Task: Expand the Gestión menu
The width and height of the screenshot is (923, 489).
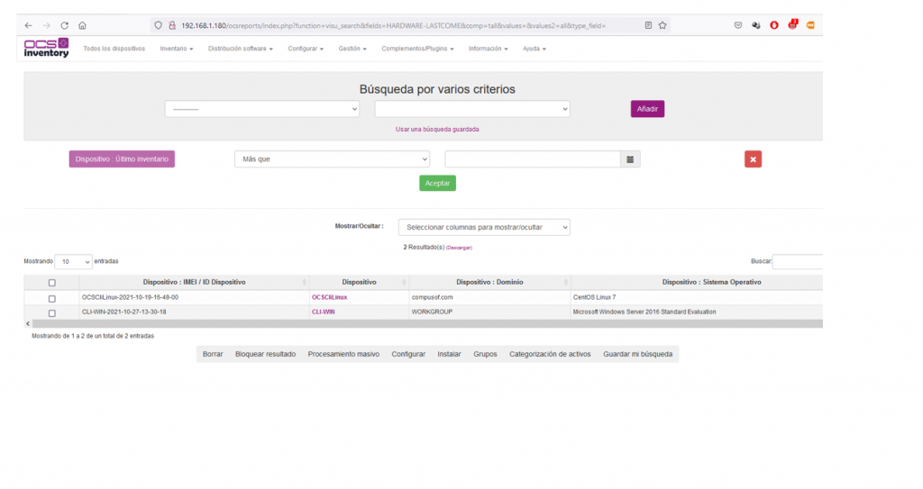Action: point(352,49)
